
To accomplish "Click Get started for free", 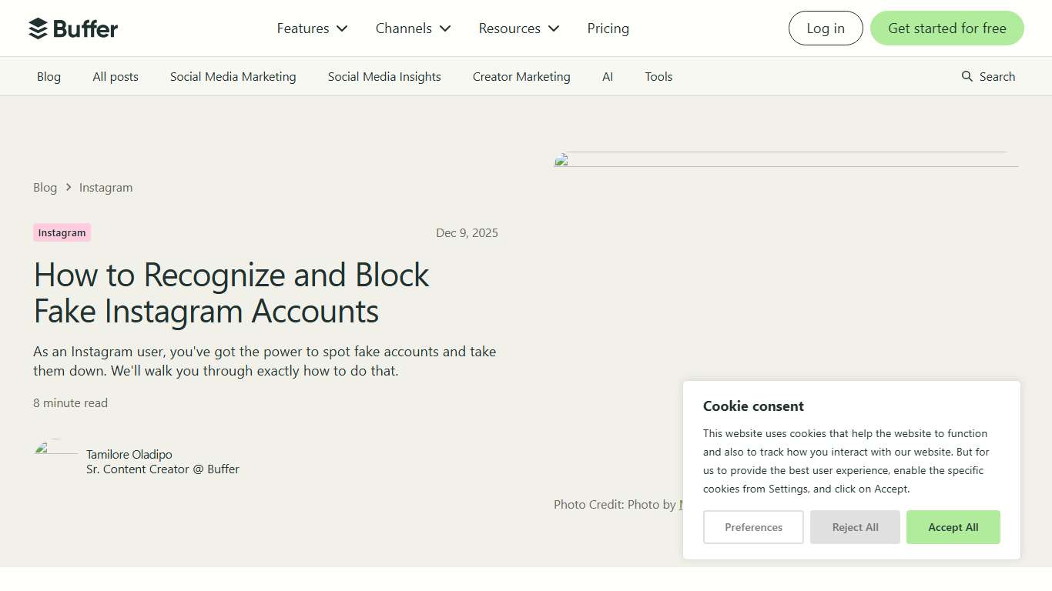I will click(946, 28).
